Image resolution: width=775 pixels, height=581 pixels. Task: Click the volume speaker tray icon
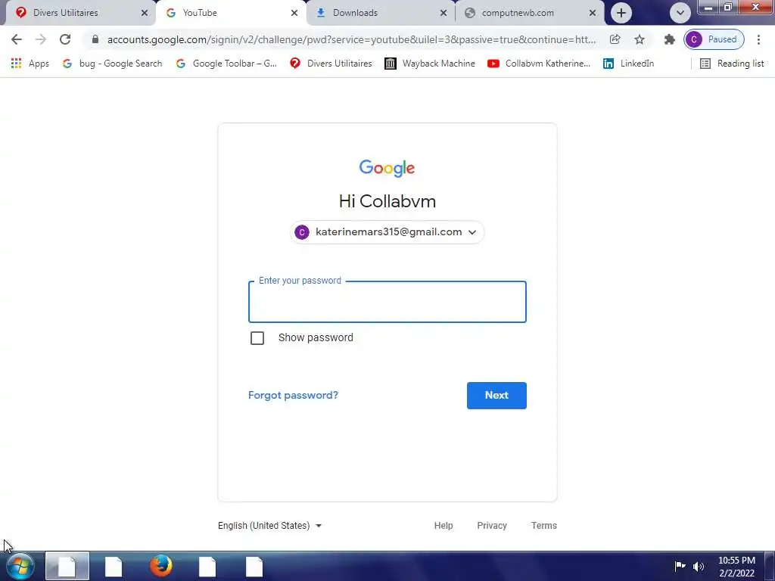pos(699,566)
